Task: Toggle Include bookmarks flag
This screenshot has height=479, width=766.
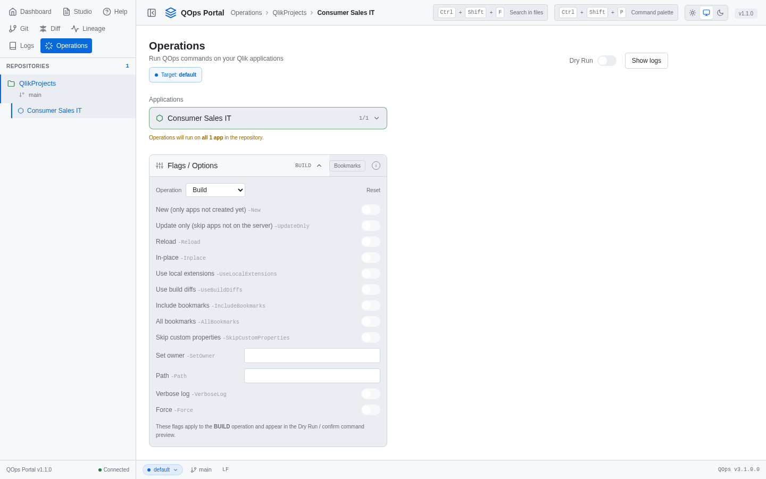Action: pyautogui.click(x=371, y=305)
